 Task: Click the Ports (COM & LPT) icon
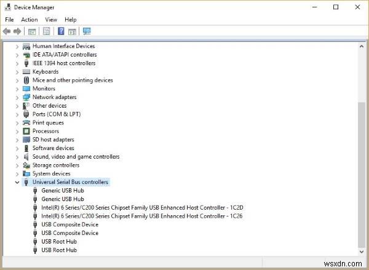pyautogui.click(x=26, y=114)
